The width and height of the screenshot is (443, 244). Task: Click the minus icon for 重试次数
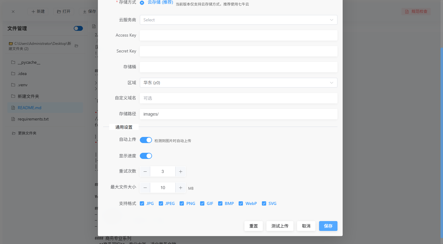[x=145, y=171]
